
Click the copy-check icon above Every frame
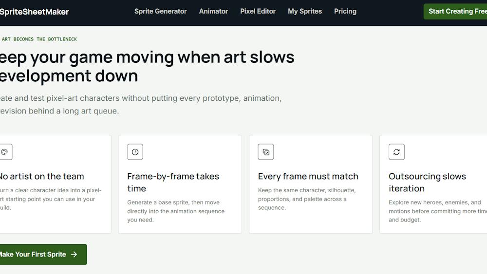pos(266,152)
